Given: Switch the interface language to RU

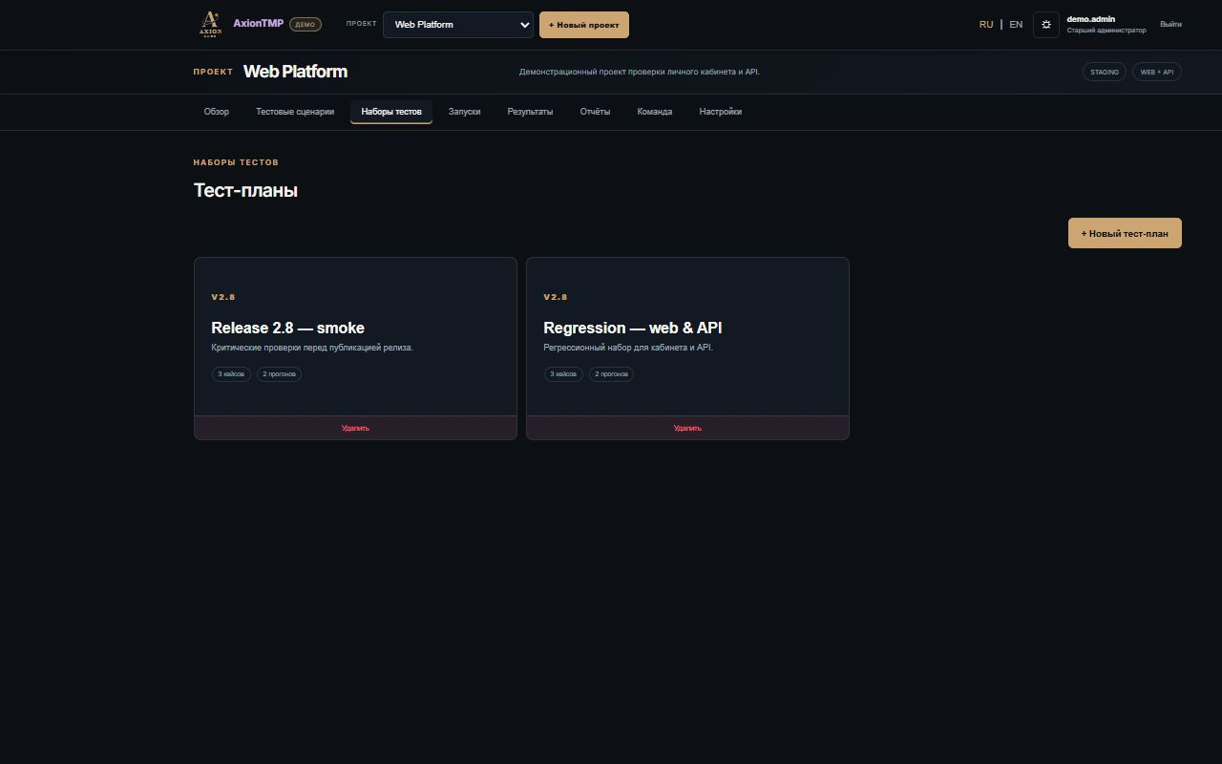Looking at the screenshot, I should click(986, 25).
